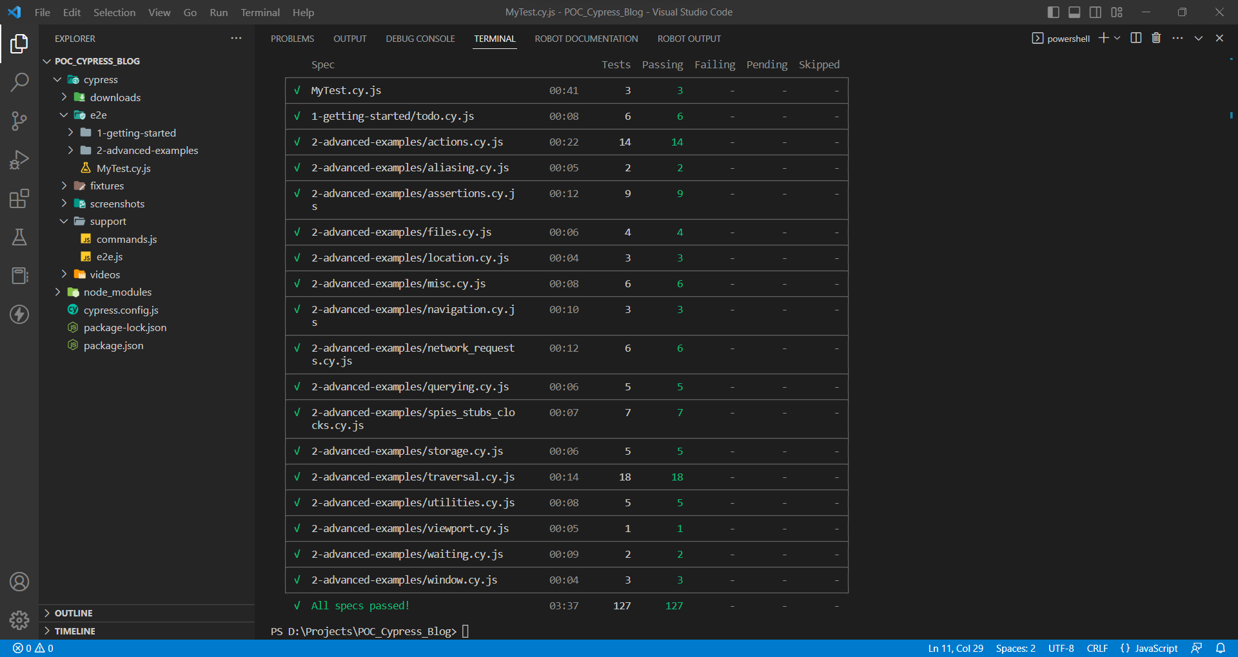Maximize panel size with chevron toggle
The height and width of the screenshot is (657, 1238).
pyautogui.click(x=1198, y=38)
